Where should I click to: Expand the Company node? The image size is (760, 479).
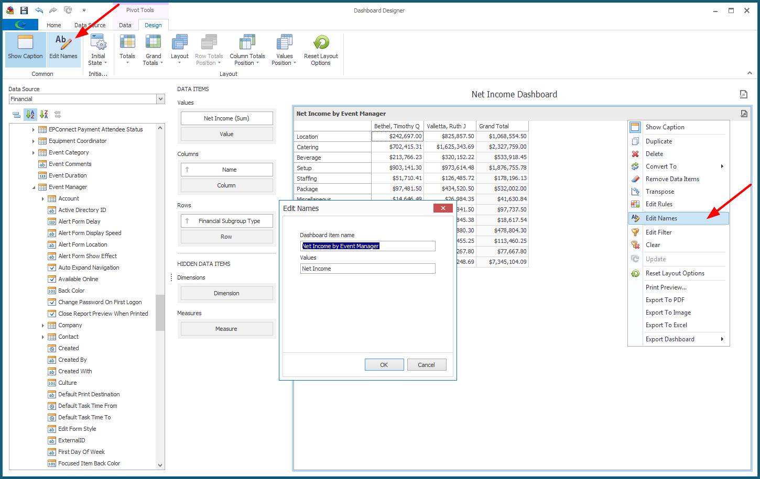pos(43,326)
